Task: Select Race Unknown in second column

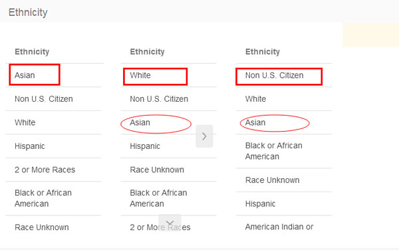Action: (x=157, y=170)
